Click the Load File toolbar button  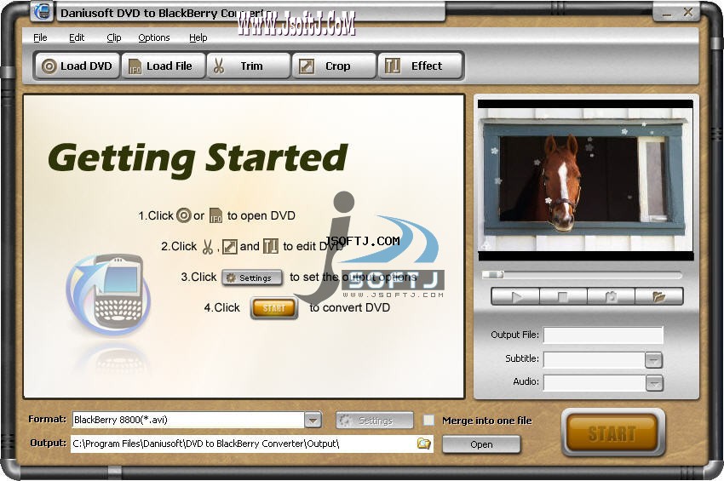163,66
